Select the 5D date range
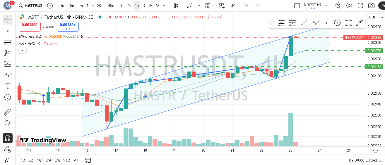The image size is (385, 165). [31, 160]
